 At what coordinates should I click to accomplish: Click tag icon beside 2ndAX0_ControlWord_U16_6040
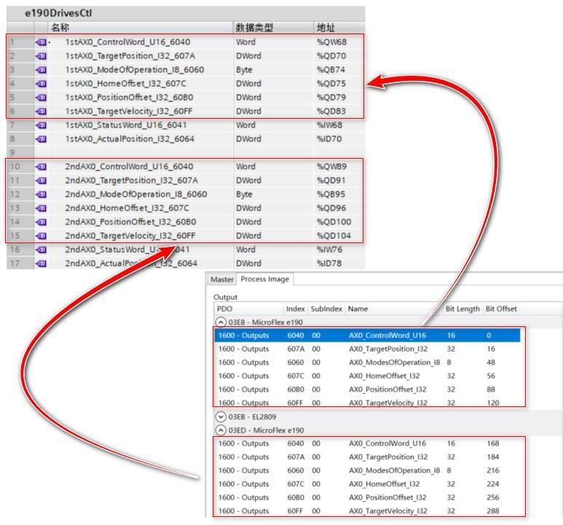[x=41, y=167]
